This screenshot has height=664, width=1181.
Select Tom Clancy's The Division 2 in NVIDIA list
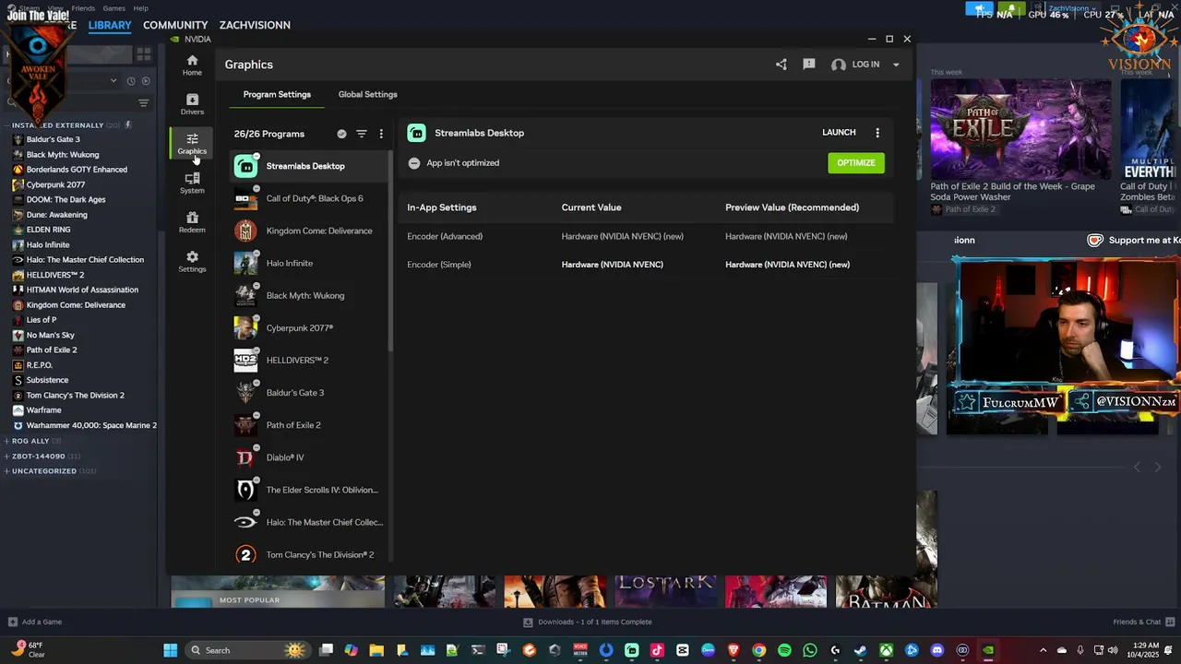[307, 555]
